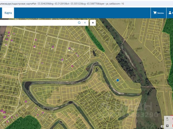173x129 pixels.
Task: Open gray V icon in tray popup
Action: tap(167, 126)
